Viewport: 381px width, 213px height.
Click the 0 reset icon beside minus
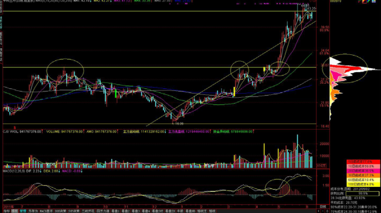pyautogui.click(x=327, y=211)
